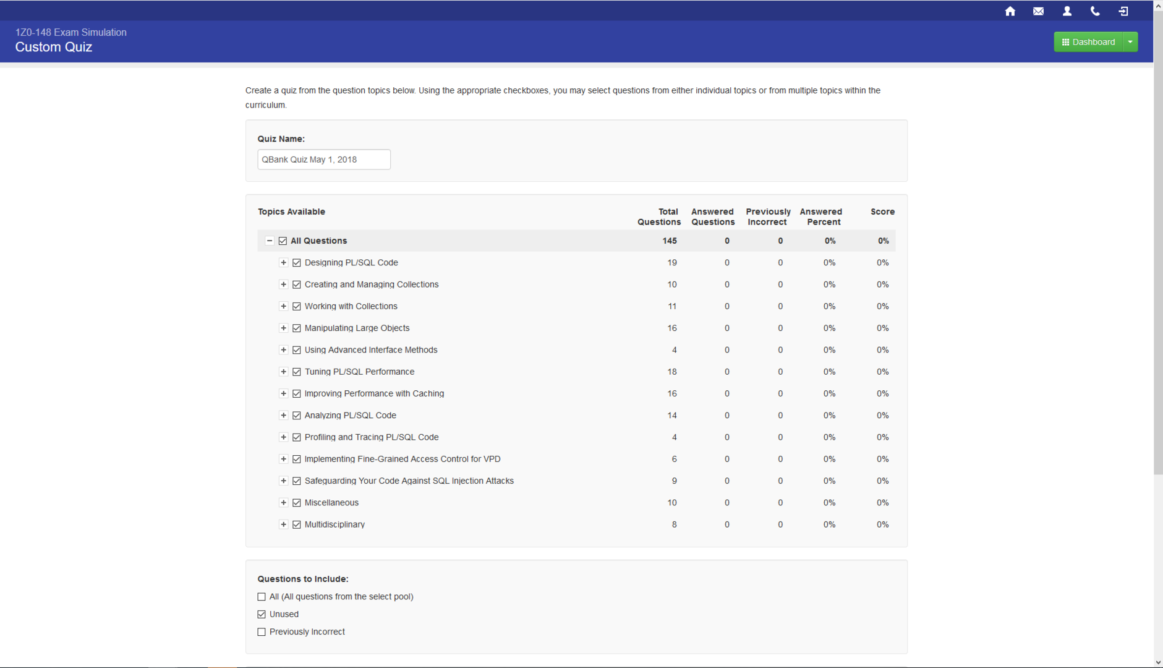The width and height of the screenshot is (1163, 668).
Task: Click the Quiz Name text field
Action: (x=324, y=160)
